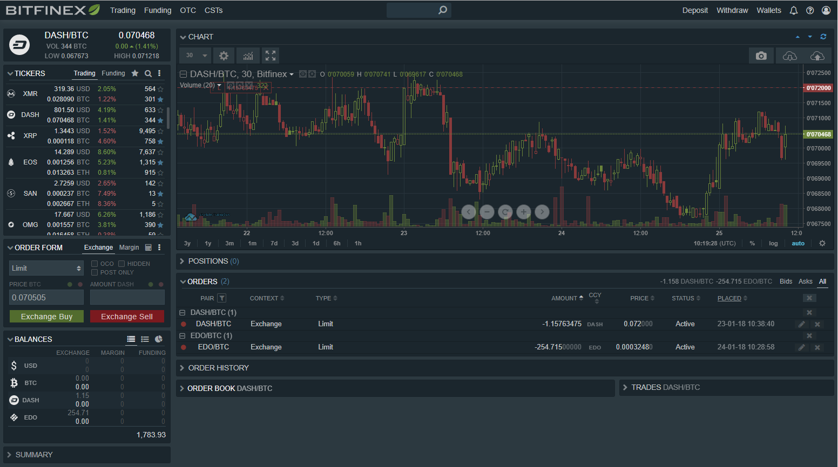Open the Withdraw page

(732, 10)
